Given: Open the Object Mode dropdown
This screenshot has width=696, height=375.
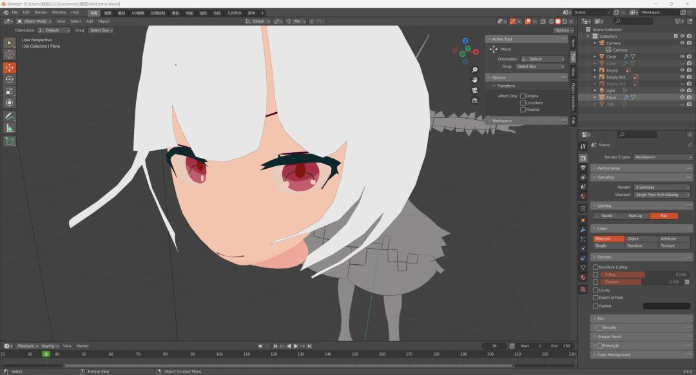Looking at the screenshot, I should click(x=34, y=21).
